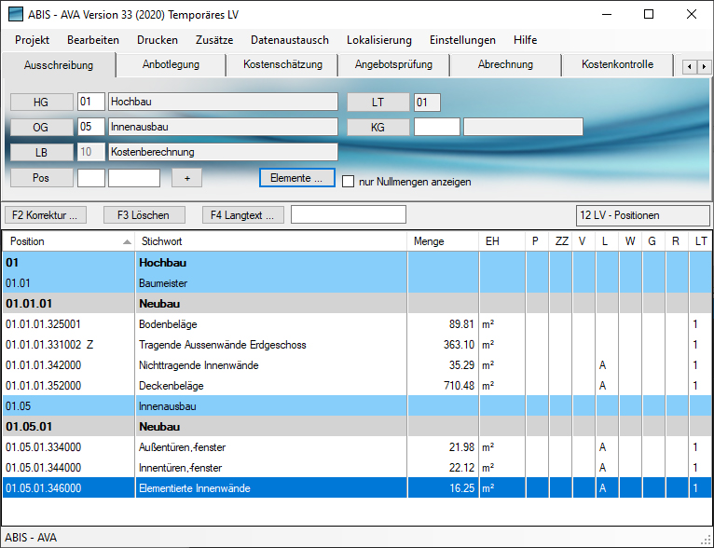Open the Elemente ... dialog button

[297, 178]
